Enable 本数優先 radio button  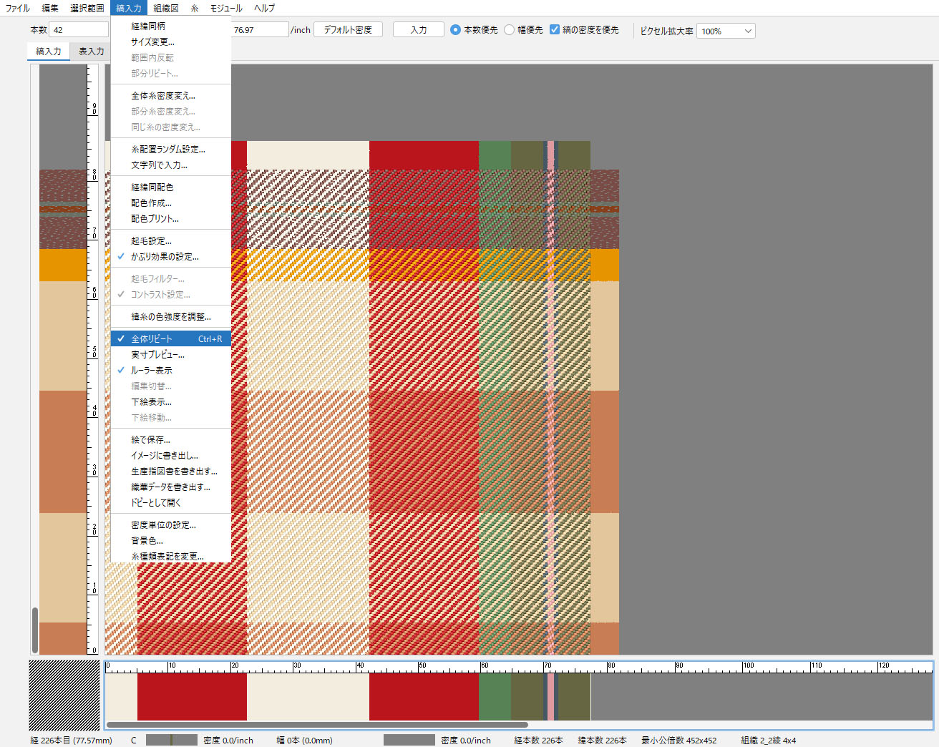click(x=456, y=30)
